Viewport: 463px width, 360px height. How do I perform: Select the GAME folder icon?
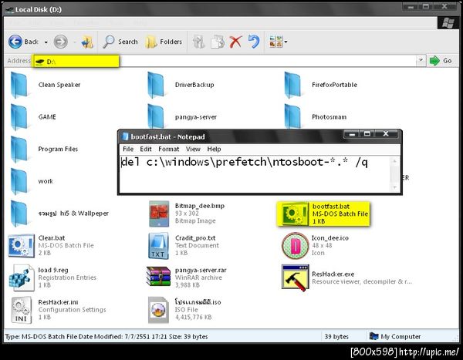click(x=19, y=117)
